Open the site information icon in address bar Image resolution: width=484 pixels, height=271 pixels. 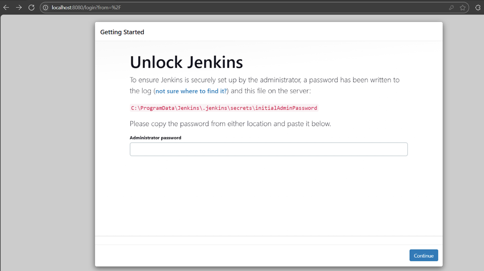pos(46,7)
